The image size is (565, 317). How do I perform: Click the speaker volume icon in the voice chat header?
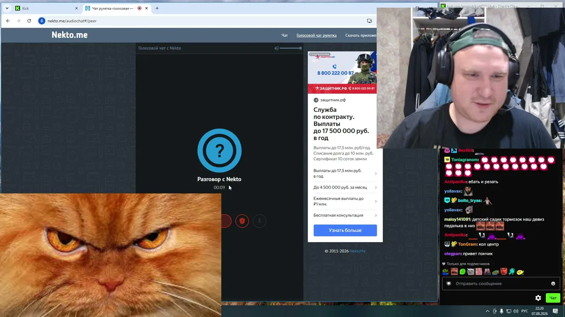click(277, 48)
